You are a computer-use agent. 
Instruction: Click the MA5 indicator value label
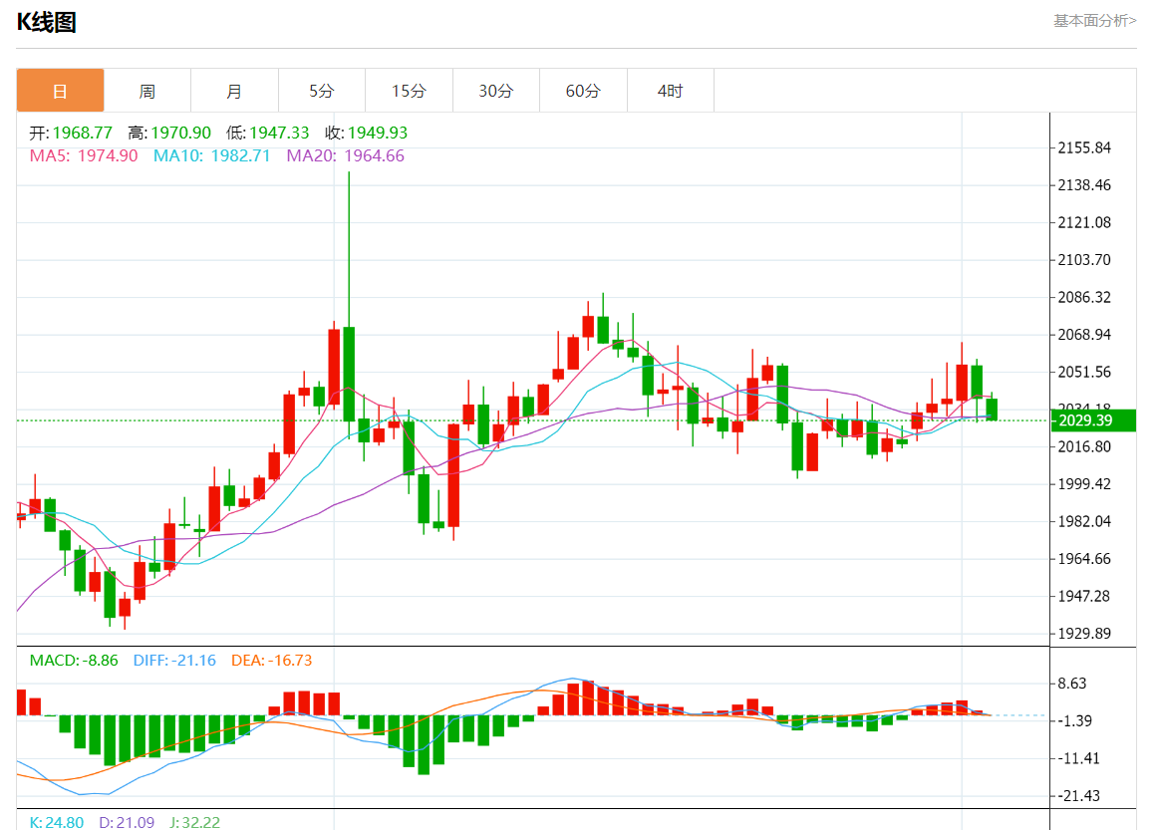coord(84,155)
